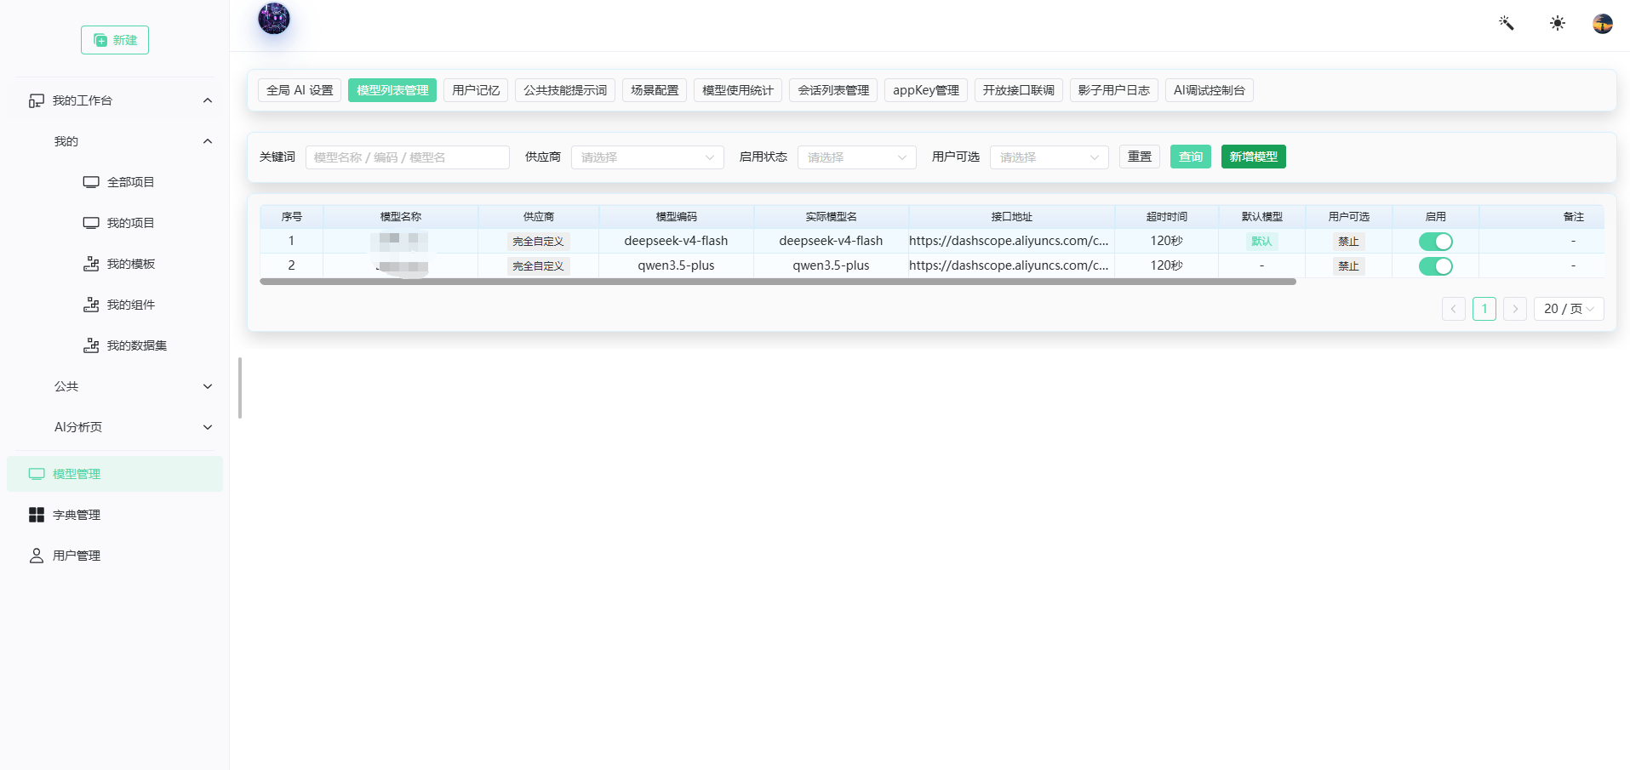The height and width of the screenshot is (770, 1630).
Task: Open the 启用状态 dropdown
Action: click(857, 157)
